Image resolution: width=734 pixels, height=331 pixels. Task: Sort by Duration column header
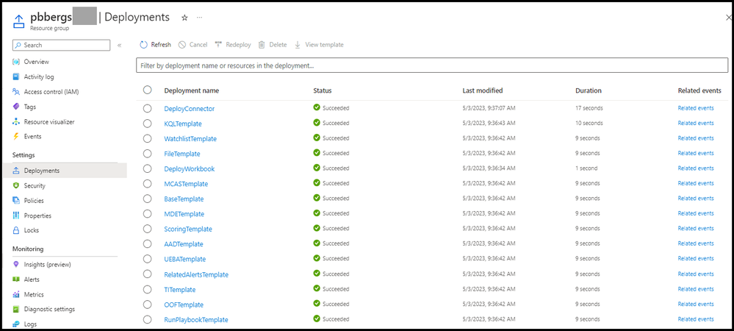pos(589,90)
